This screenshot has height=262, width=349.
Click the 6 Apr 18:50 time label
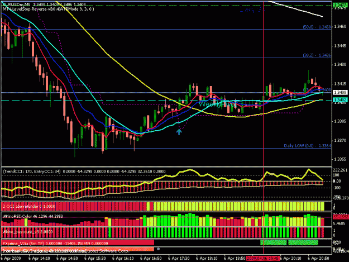[235, 259]
